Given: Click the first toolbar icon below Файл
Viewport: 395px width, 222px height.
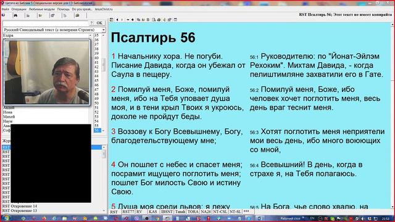Looking at the screenshot, I should pyautogui.click(x=4, y=15).
